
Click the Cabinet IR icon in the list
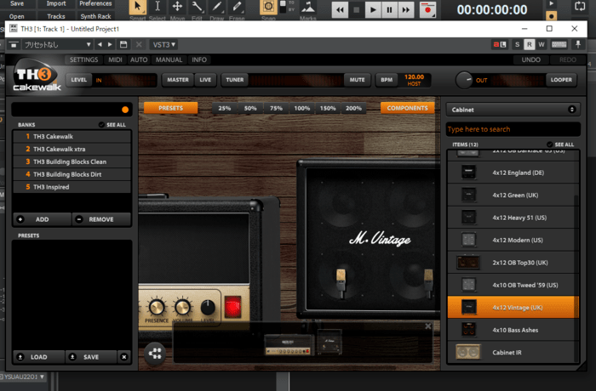(467, 353)
